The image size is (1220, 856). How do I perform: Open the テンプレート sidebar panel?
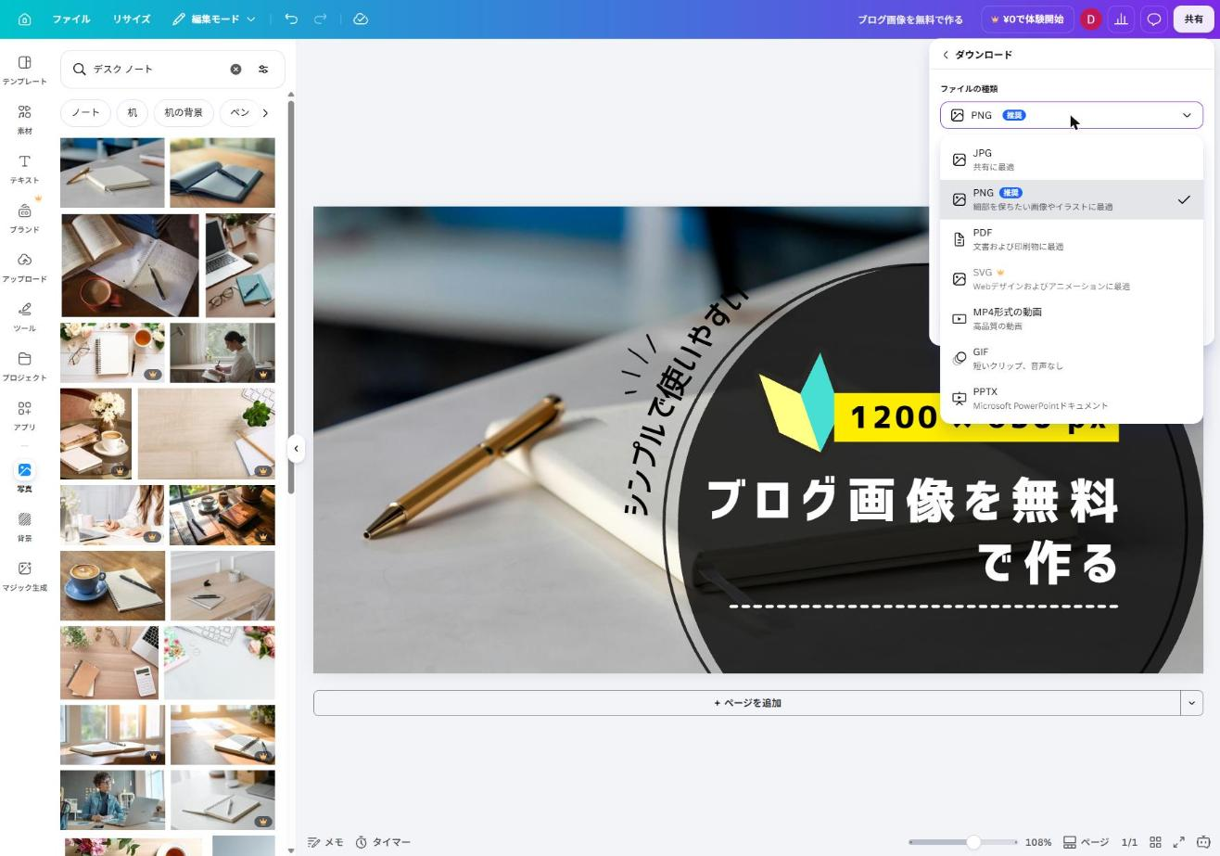click(x=24, y=70)
